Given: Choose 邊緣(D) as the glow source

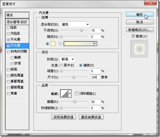Looking at the screenshot, I should [x=81, y=65].
